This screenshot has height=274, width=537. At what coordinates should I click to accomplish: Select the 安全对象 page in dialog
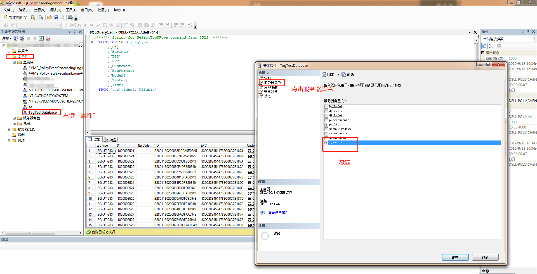(270, 92)
